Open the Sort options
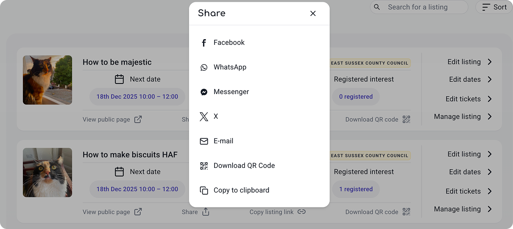Screen dimensions: 513x229 (494, 7)
